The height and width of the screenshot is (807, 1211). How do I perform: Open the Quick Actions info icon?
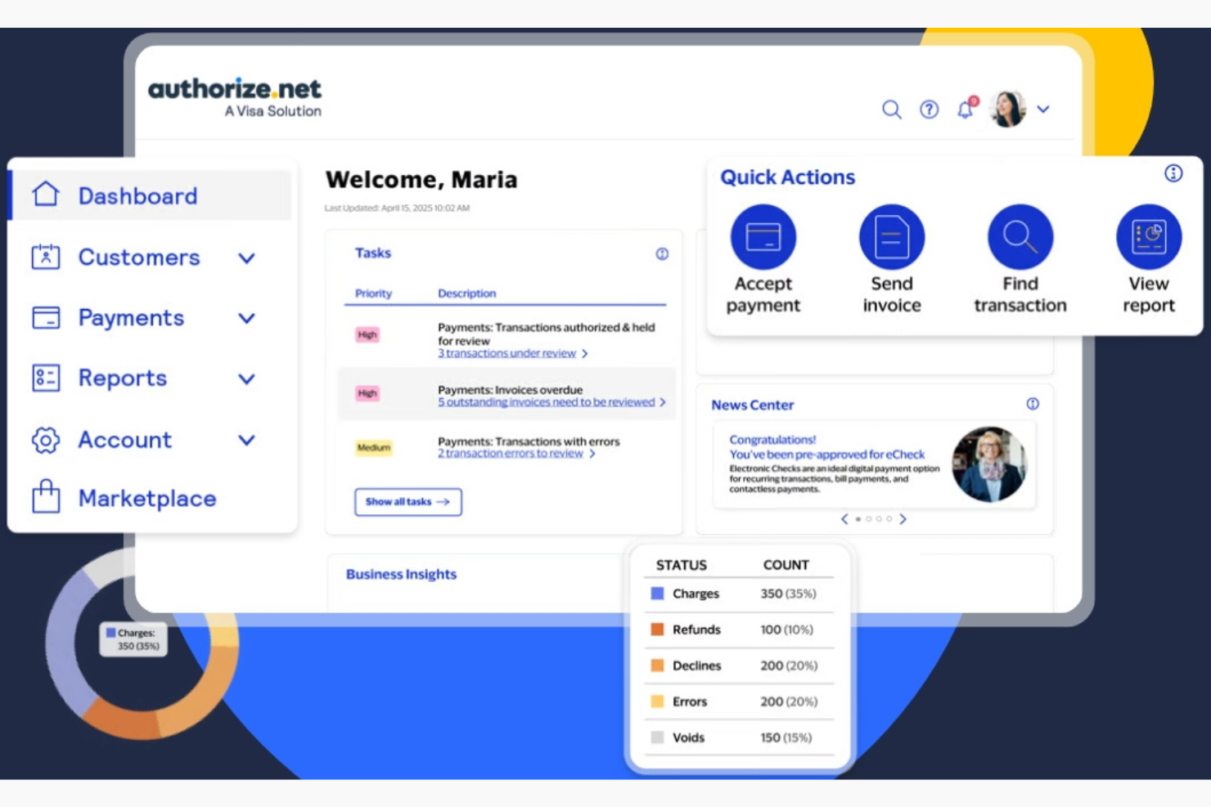pos(1173,173)
